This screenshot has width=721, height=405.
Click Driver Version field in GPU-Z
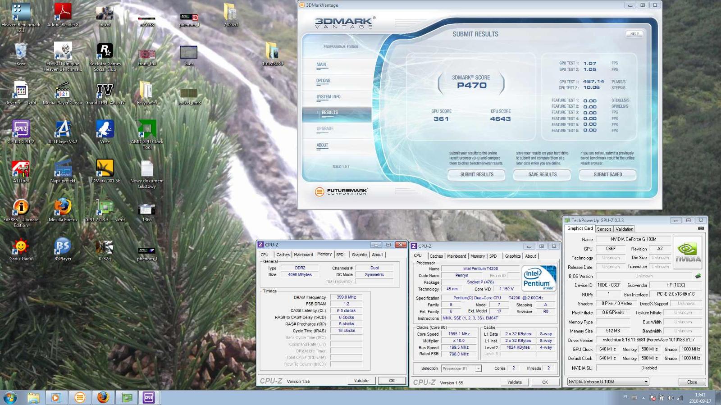(x=649, y=340)
